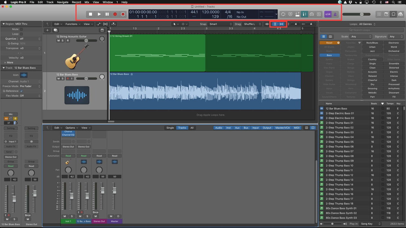Mute the 12 String Acoustic Guitar track
Image resolution: width=406 pixels, height=228 pixels.
(x=58, y=41)
